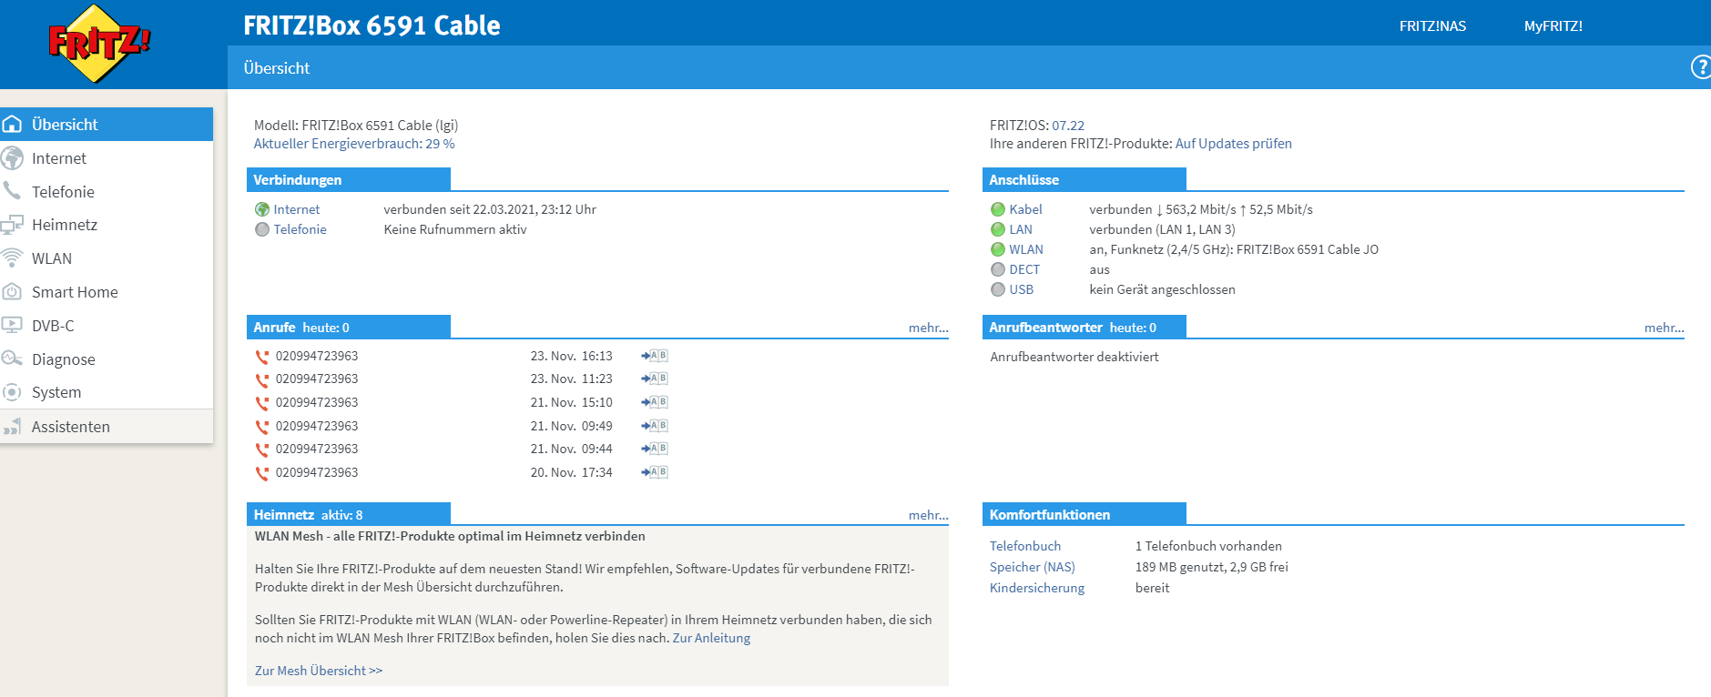This screenshot has width=1711, height=697.
Task: Open the Kindersicherung link
Action: [x=1037, y=588]
